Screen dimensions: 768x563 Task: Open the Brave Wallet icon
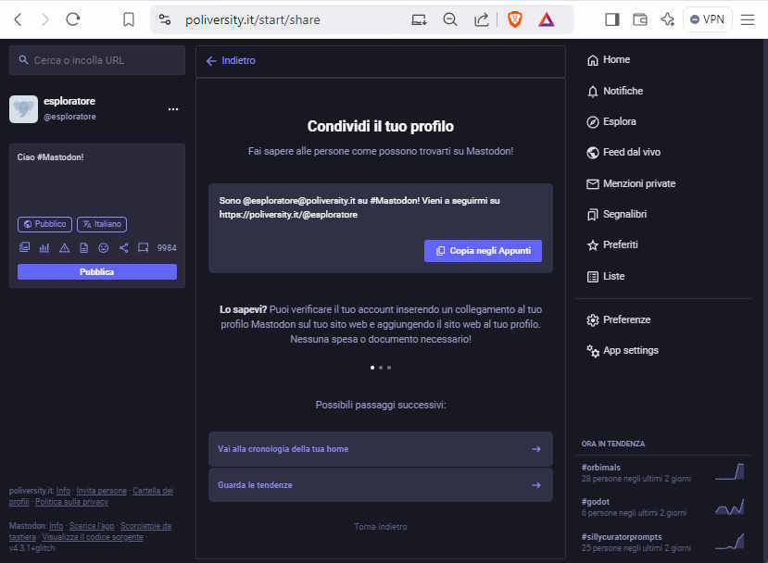(640, 19)
